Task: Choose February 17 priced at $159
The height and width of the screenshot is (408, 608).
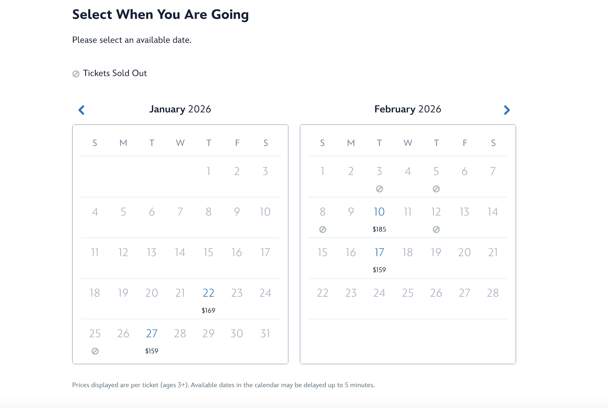Action: pos(379,252)
